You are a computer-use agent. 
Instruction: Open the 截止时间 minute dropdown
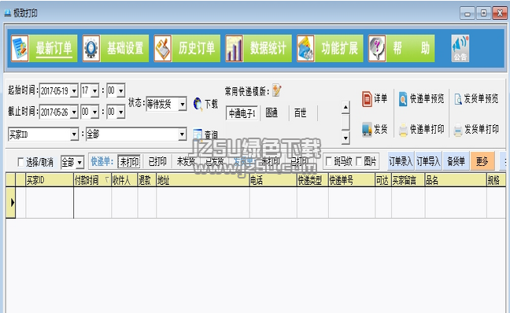tap(121, 112)
